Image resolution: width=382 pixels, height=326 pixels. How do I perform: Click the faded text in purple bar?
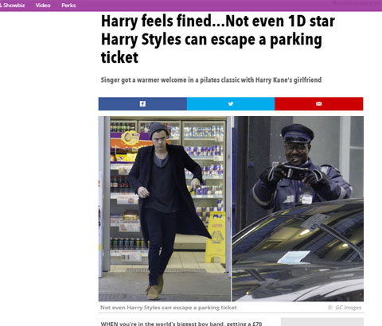(x=357, y=3)
